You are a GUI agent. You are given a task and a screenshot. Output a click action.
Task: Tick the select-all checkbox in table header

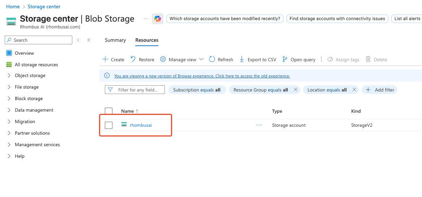pyautogui.click(x=109, y=111)
